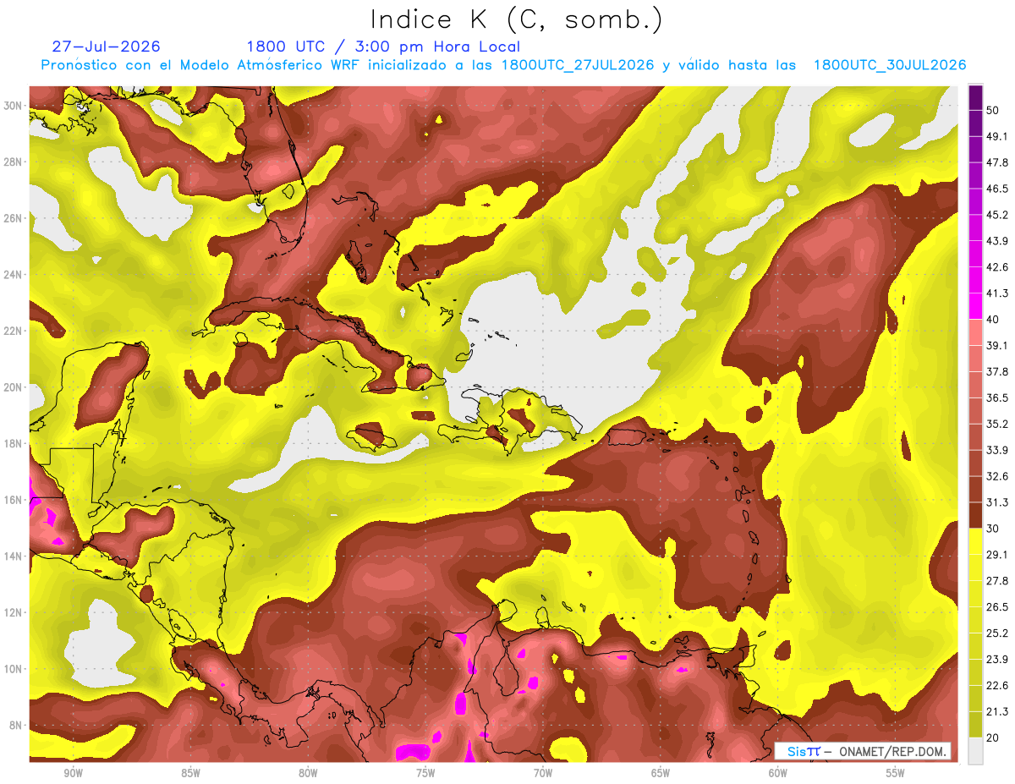Click the legend value 22.6
The height and width of the screenshot is (784, 1015).
pyautogui.click(x=997, y=686)
